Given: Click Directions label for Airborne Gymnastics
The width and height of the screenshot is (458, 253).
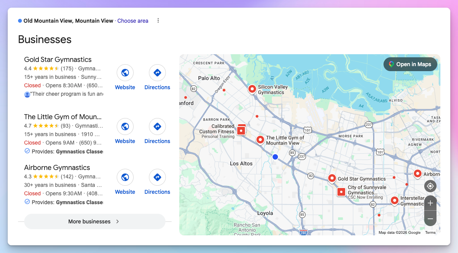Looking at the screenshot, I should (157, 192).
